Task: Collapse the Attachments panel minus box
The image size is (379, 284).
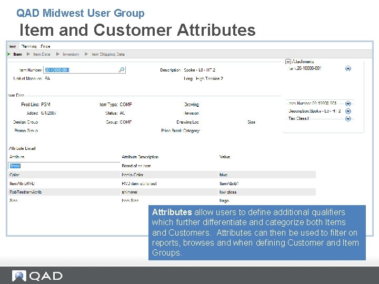Action: [288, 62]
